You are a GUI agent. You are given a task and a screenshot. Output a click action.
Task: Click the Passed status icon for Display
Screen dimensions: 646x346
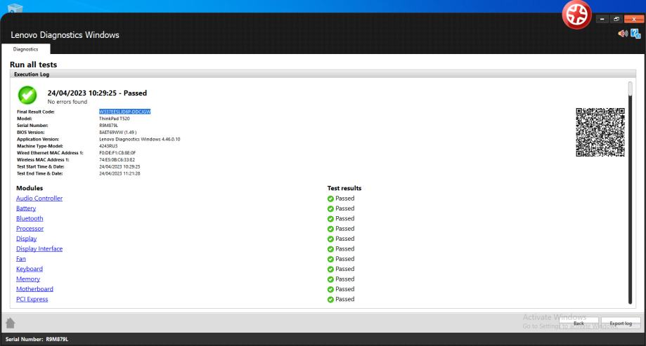point(330,239)
